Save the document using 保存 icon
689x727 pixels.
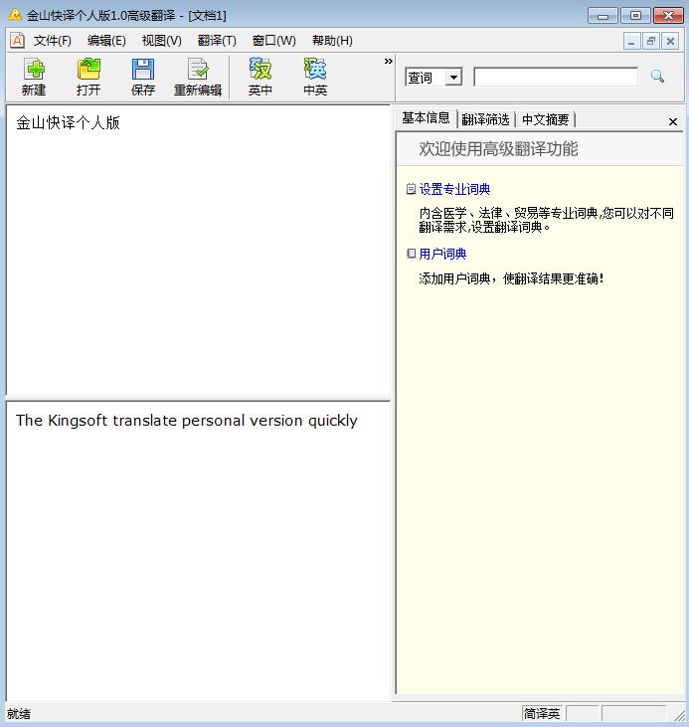coord(143,77)
